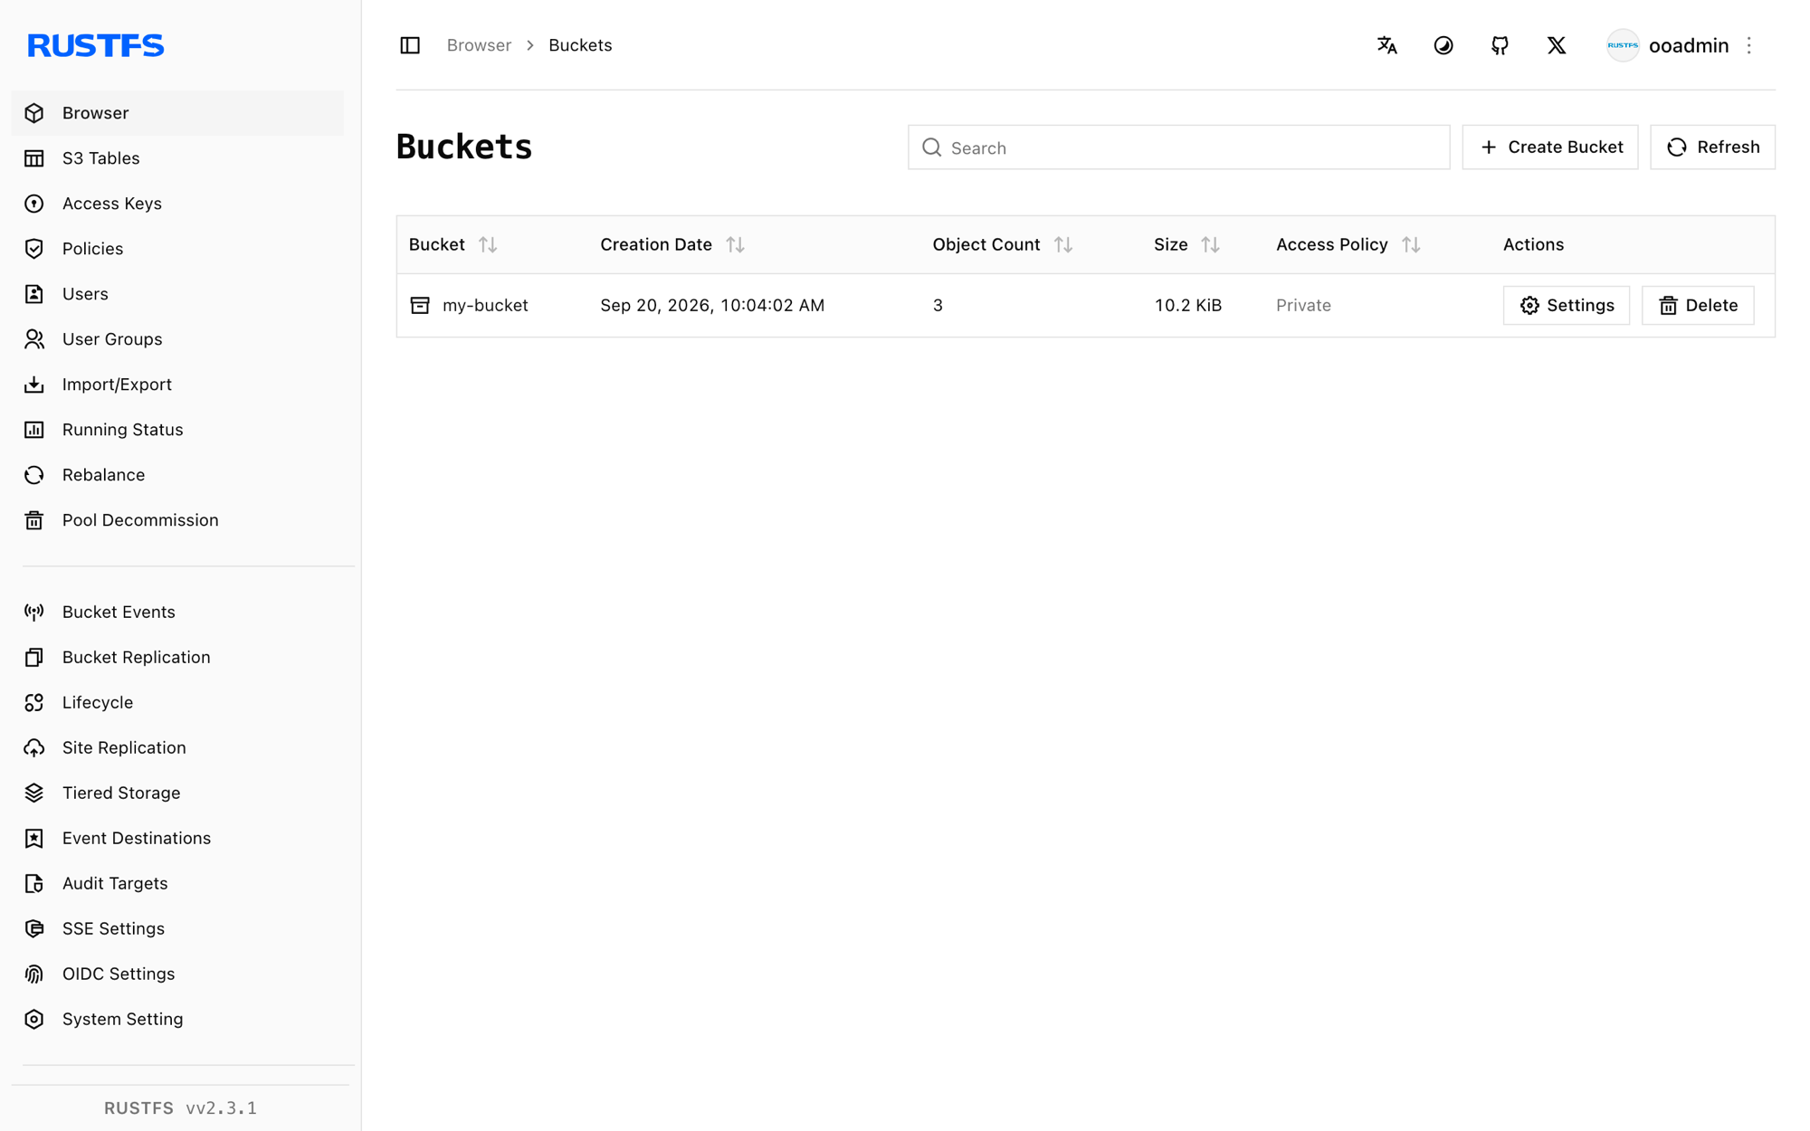This screenshot has height=1131, width=1810.
Task: Click the search magnifier icon
Action: 931,147
